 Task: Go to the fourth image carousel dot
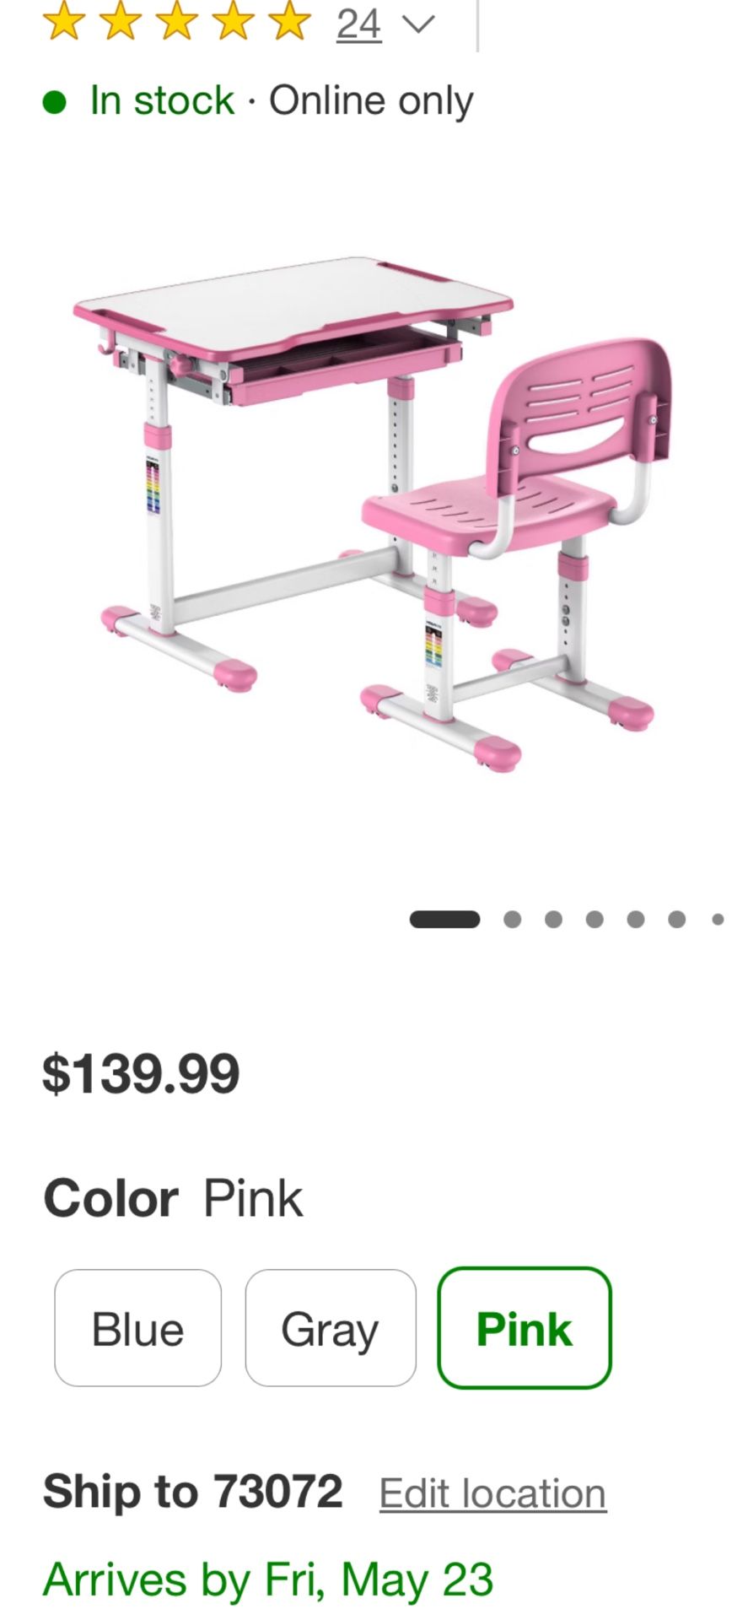point(595,920)
